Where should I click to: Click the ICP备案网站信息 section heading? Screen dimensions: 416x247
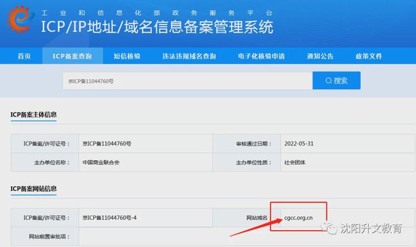[x=33, y=189]
